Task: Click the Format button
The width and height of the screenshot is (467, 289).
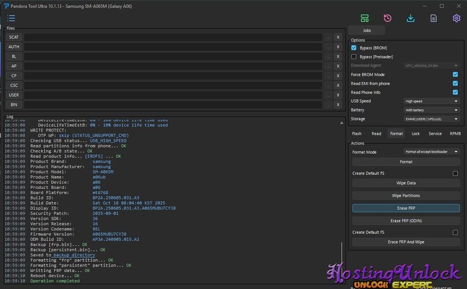Action: tap(406, 162)
